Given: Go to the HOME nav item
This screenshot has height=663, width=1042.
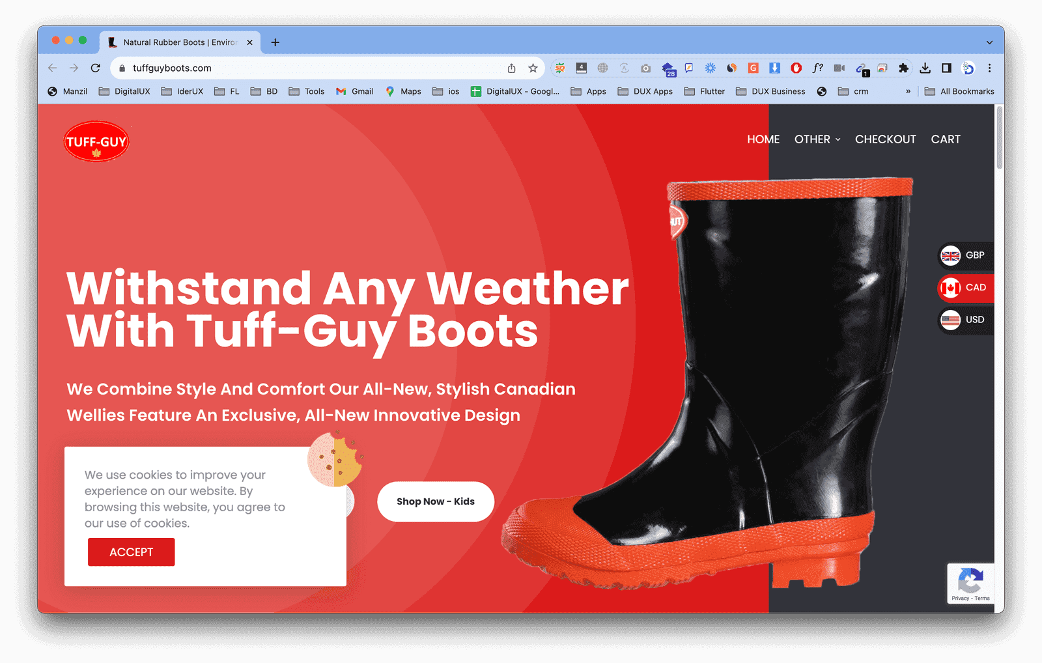Looking at the screenshot, I should pos(763,139).
